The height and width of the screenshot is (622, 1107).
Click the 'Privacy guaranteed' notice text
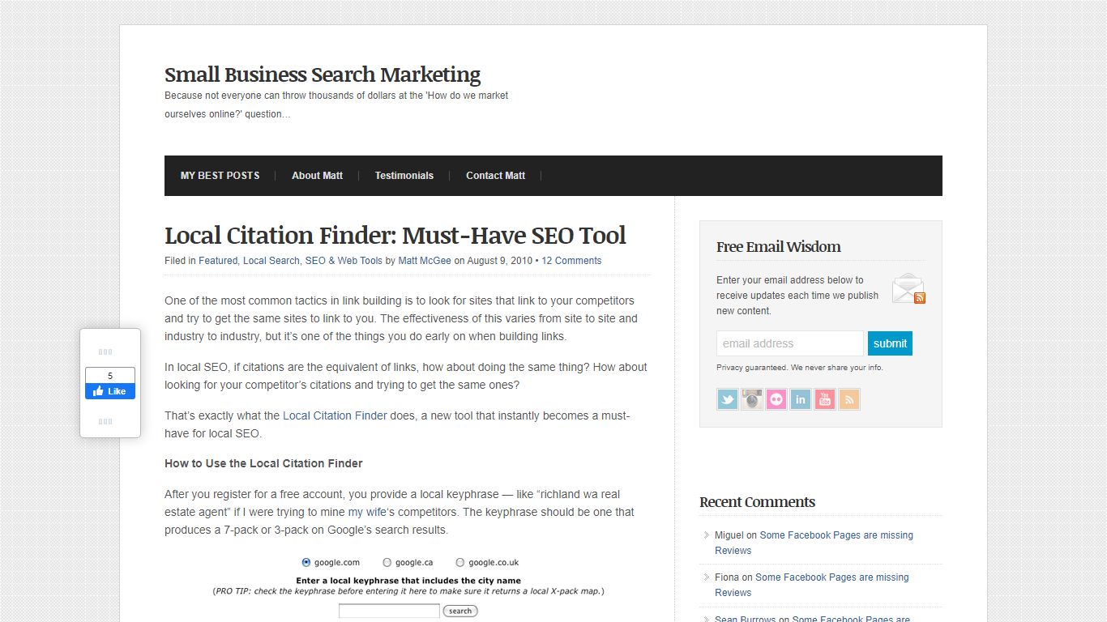coord(800,368)
